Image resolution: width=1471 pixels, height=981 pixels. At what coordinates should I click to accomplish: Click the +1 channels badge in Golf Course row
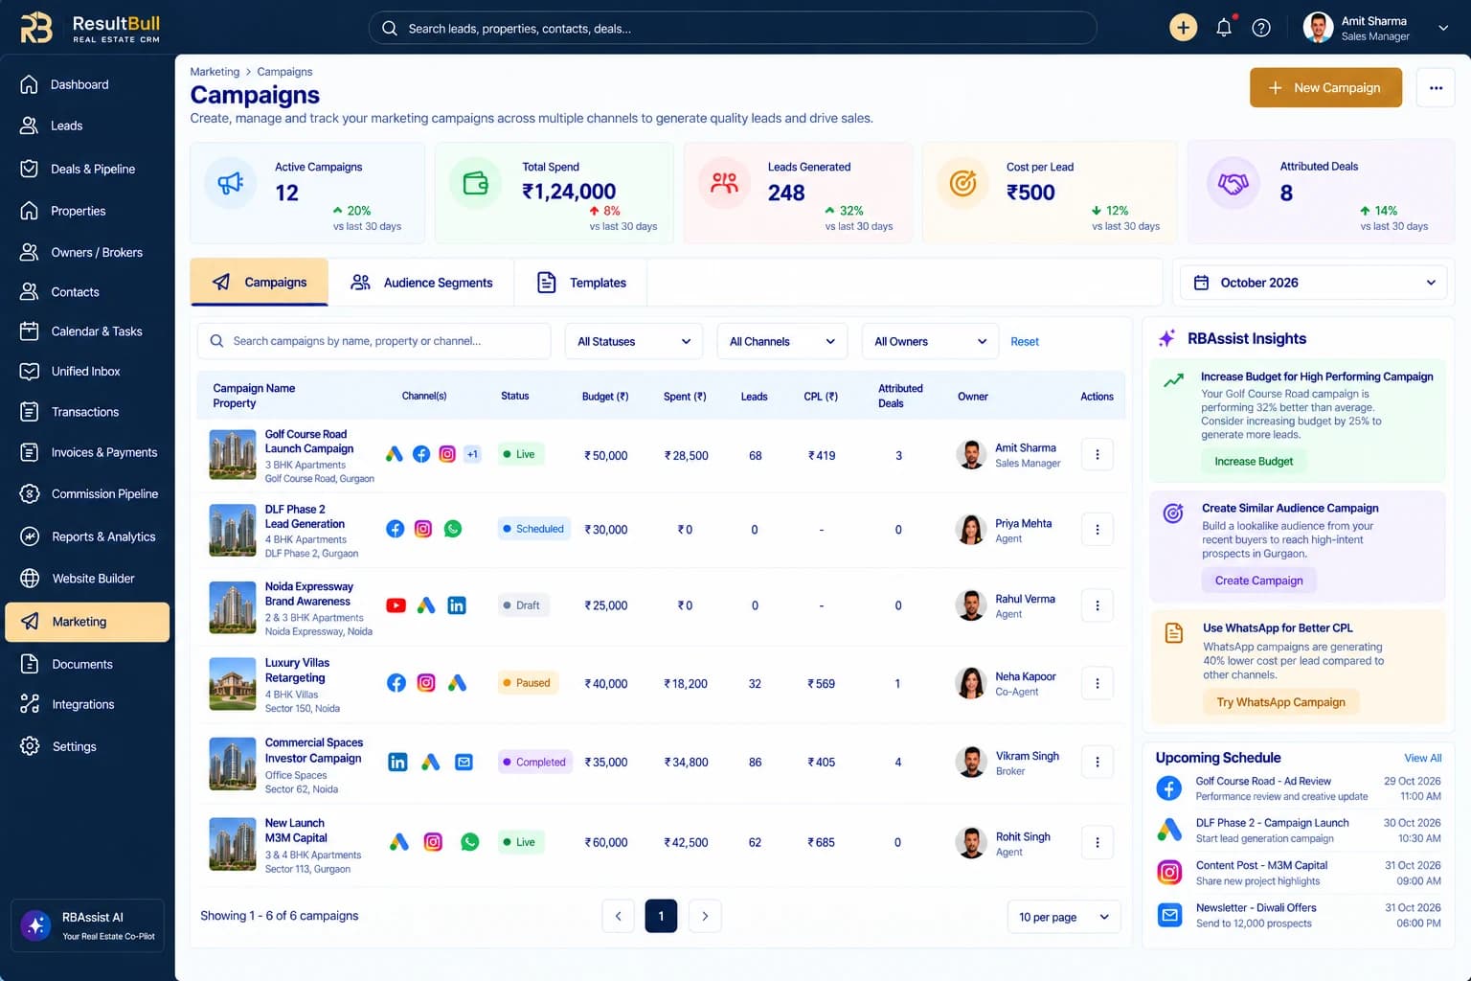[472, 454]
